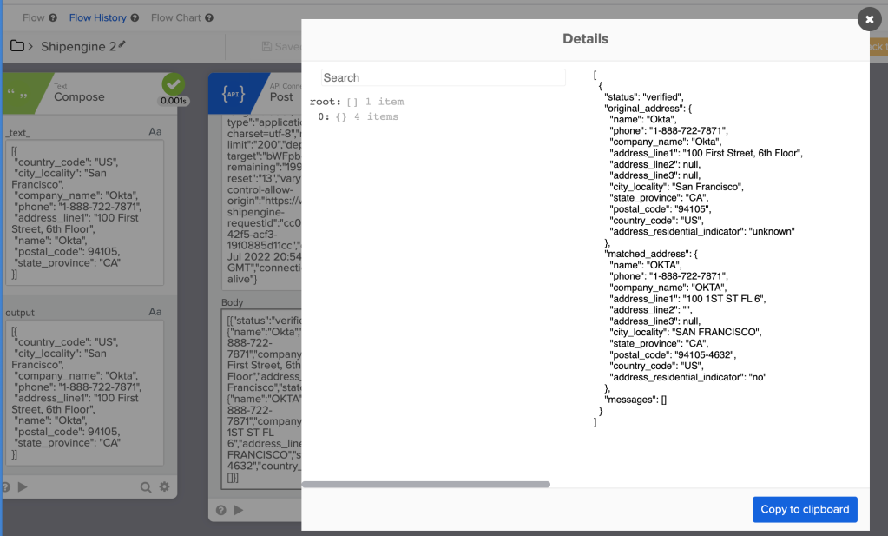Click the folder icon in the breadcrumb
This screenshot has width=888, height=536.
pos(16,46)
